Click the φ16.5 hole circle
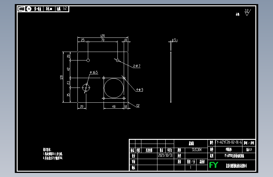 click(x=86, y=88)
